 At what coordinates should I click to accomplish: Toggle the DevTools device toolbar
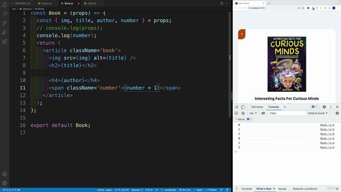click(x=242, y=107)
